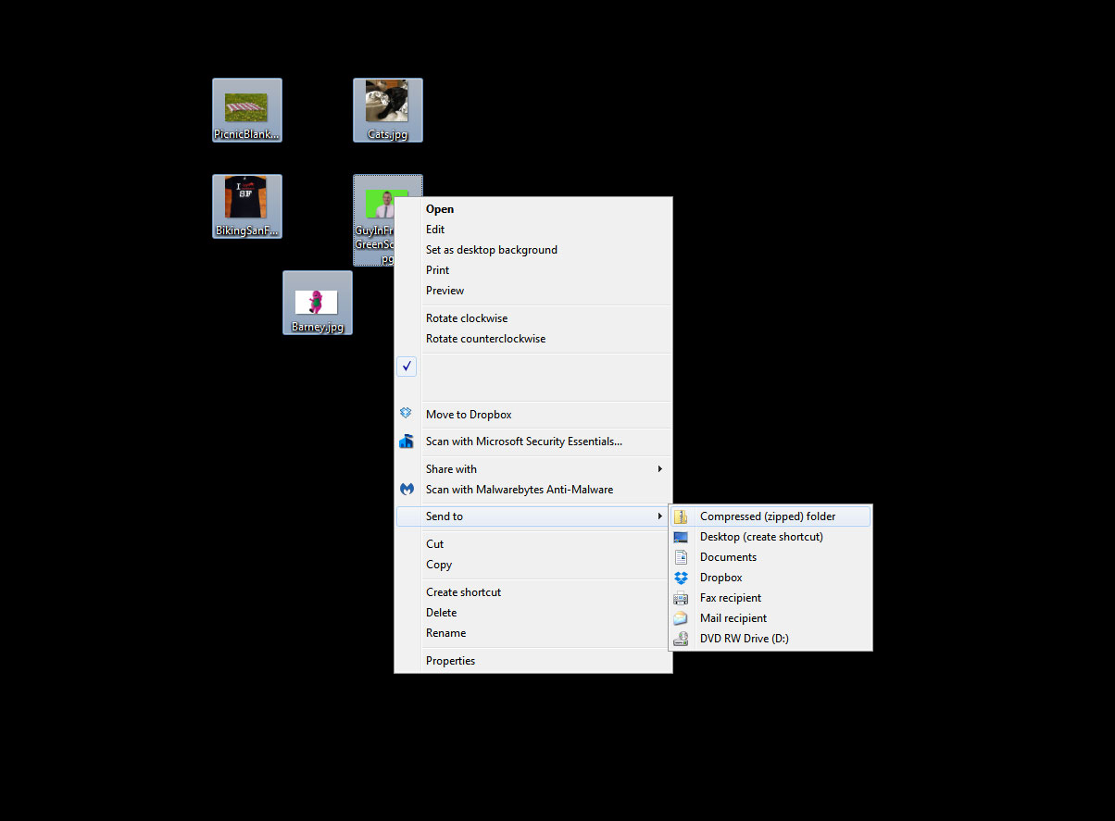Send to Fax recipient
This screenshot has width=1115, height=821.
[770, 598]
